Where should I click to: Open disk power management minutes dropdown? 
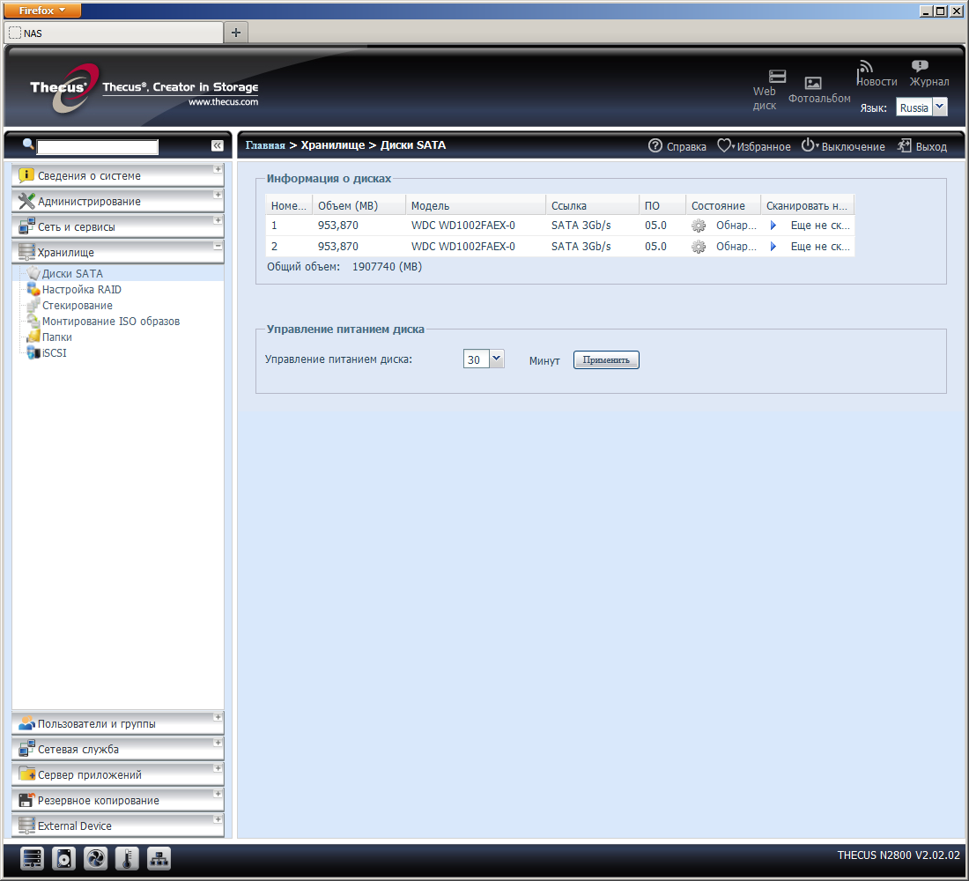[496, 359]
